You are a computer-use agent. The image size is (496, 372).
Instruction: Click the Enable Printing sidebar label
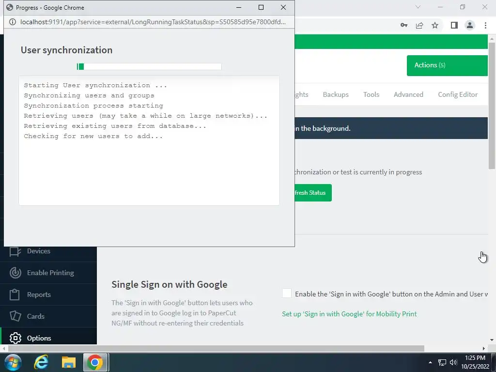coord(50,273)
